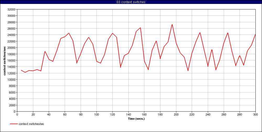Click the 240 tick on the time axis
The width and height of the screenshot is (262, 132).
[x=208, y=115]
